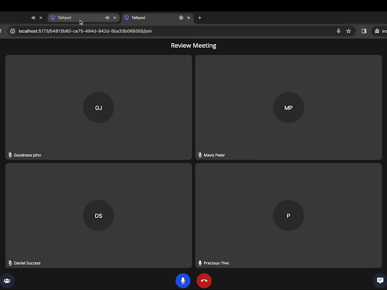The height and width of the screenshot is (290, 387).
Task: Click the Review Meeting title
Action: (x=193, y=45)
